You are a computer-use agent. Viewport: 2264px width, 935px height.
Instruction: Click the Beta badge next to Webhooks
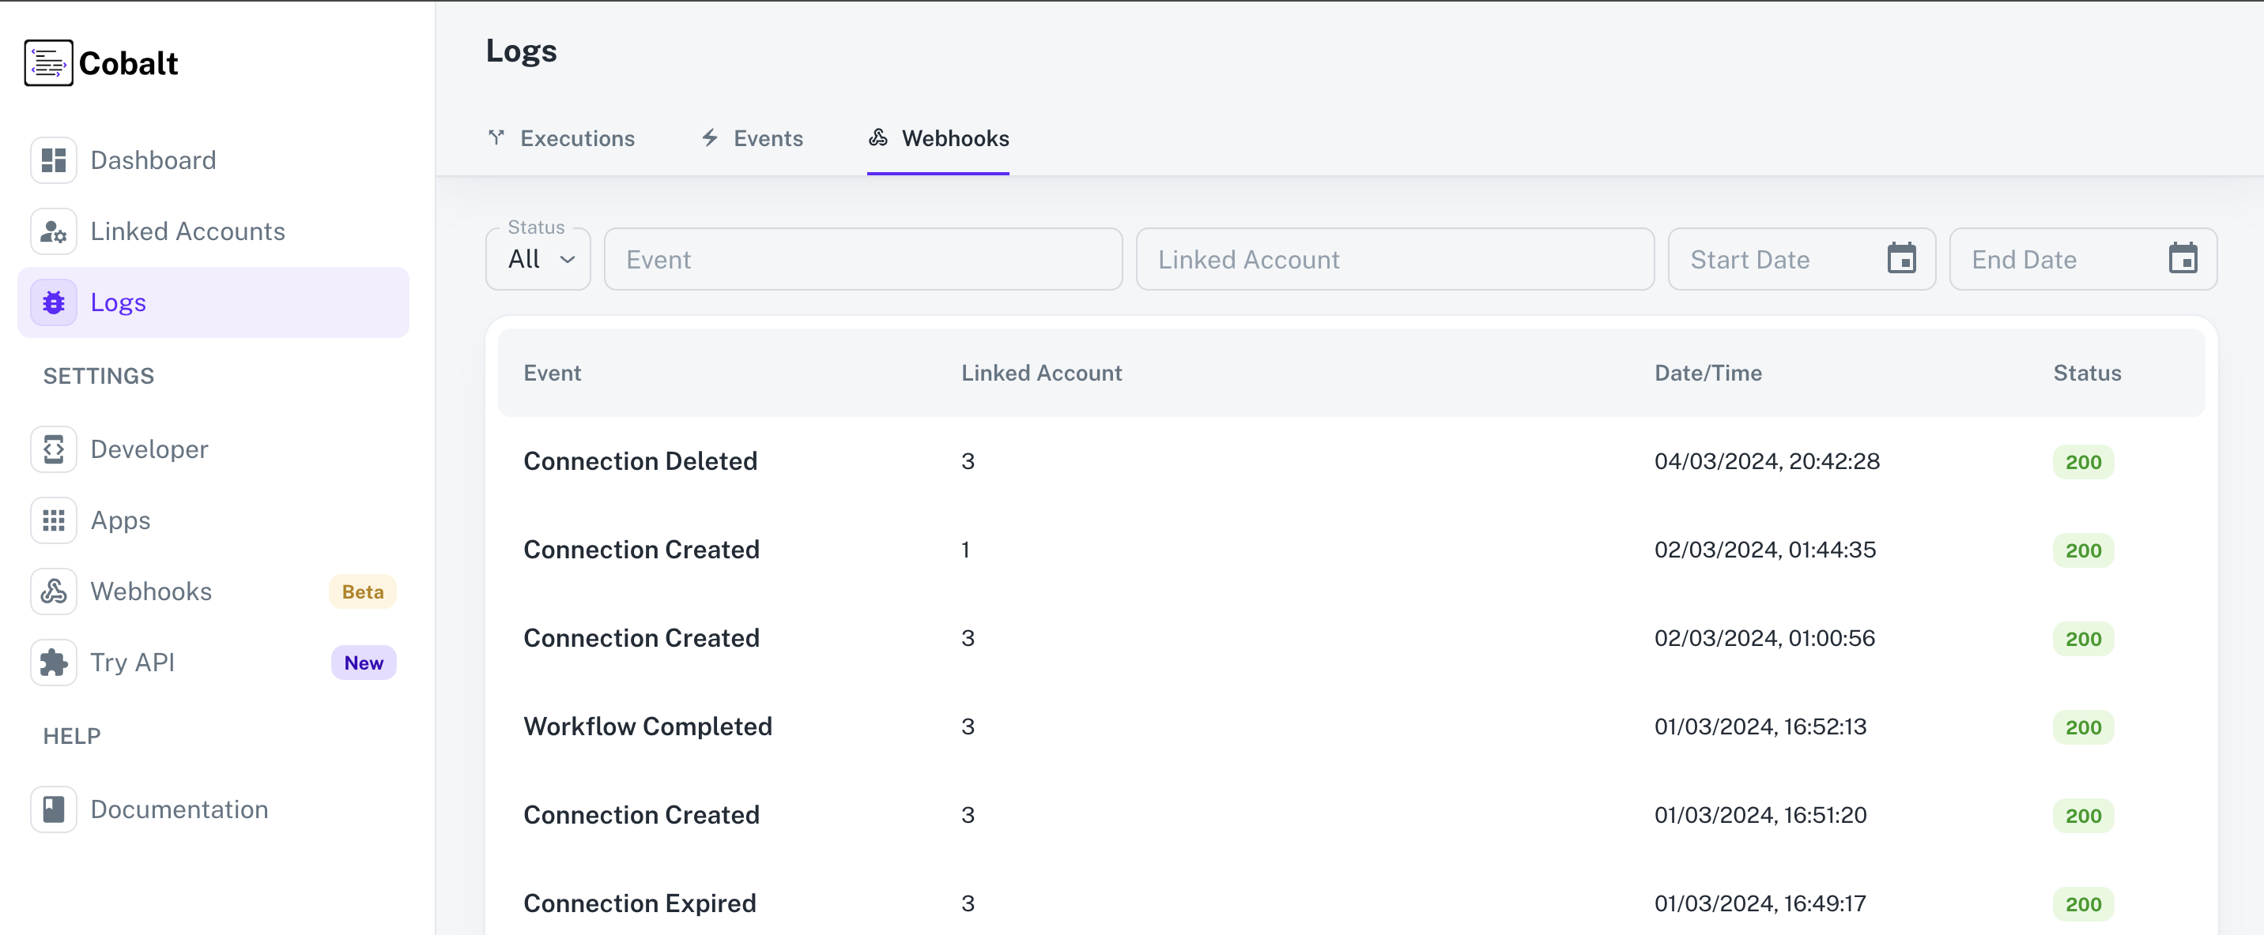pyautogui.click(x=362, y=591)
